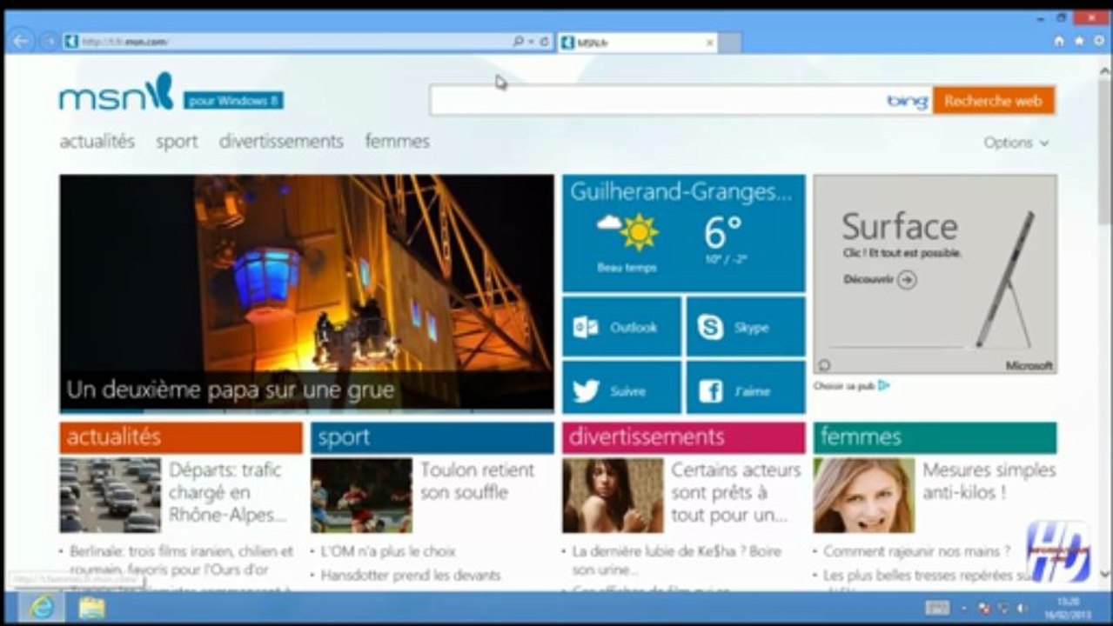The image size is (1113, 626).
Task: Open File Explorer from the taskbar
Action: coord(91,608)
